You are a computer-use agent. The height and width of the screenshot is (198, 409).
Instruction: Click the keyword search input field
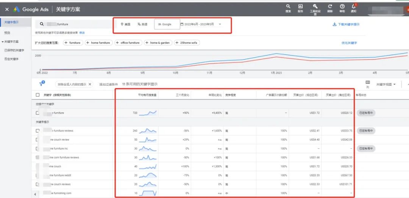(76, 24)
